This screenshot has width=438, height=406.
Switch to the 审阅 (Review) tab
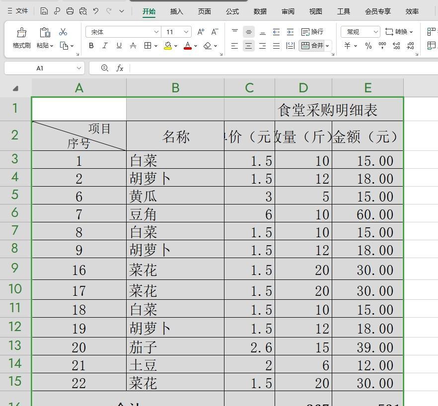[288, 11]
